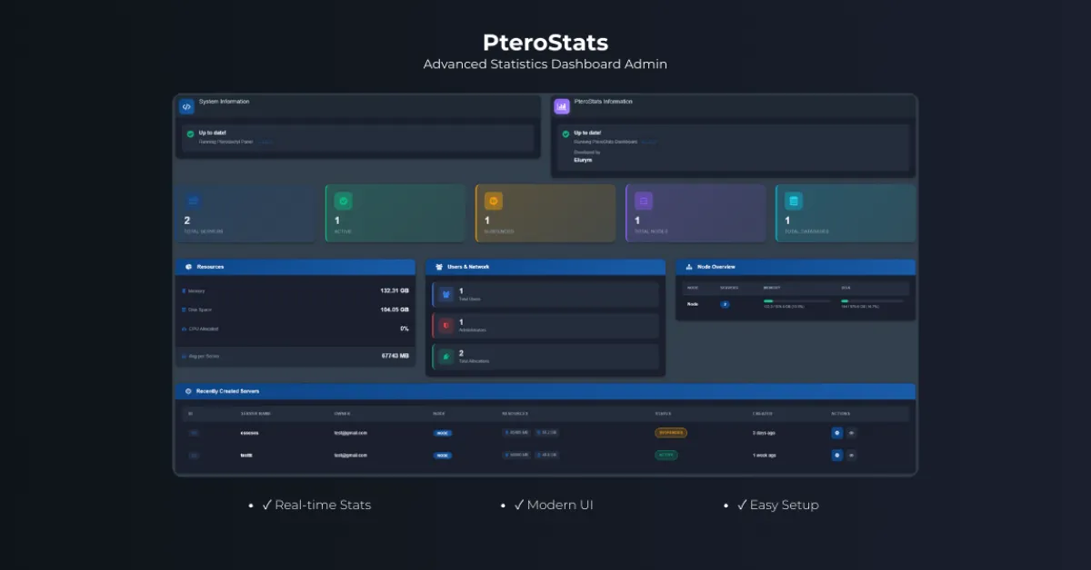Viewport: 1091px width, 570px height.
Task: Click the blue view button in first server row
Action: pos(836,432)
